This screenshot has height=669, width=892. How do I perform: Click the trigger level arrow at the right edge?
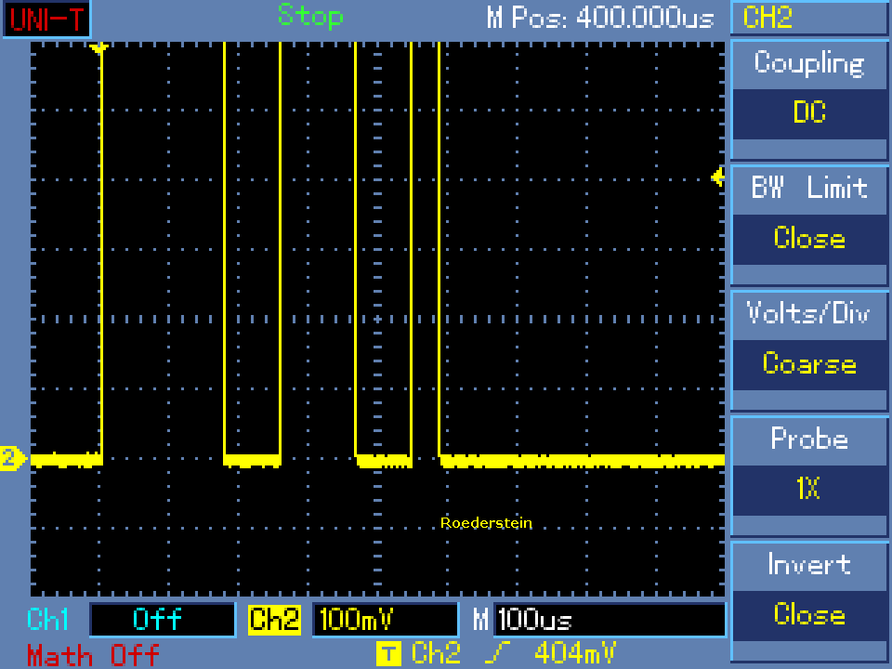coord(718,177)
